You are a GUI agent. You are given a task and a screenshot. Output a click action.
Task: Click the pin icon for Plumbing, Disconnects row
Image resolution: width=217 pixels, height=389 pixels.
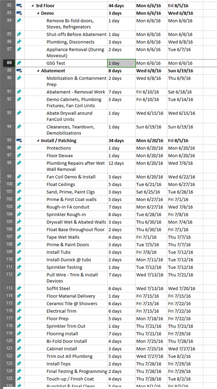[x=19, y=42]
